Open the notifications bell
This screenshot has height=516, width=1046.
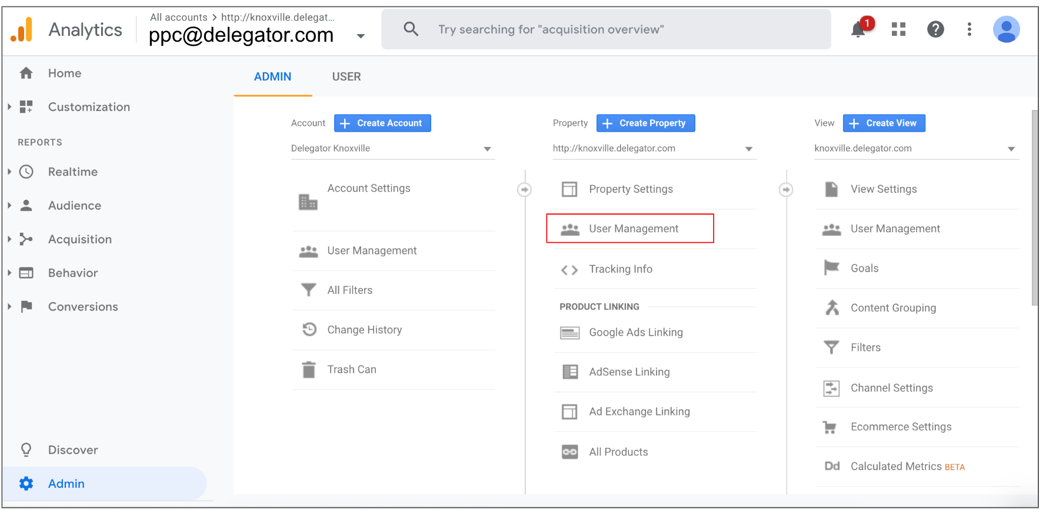858,29
